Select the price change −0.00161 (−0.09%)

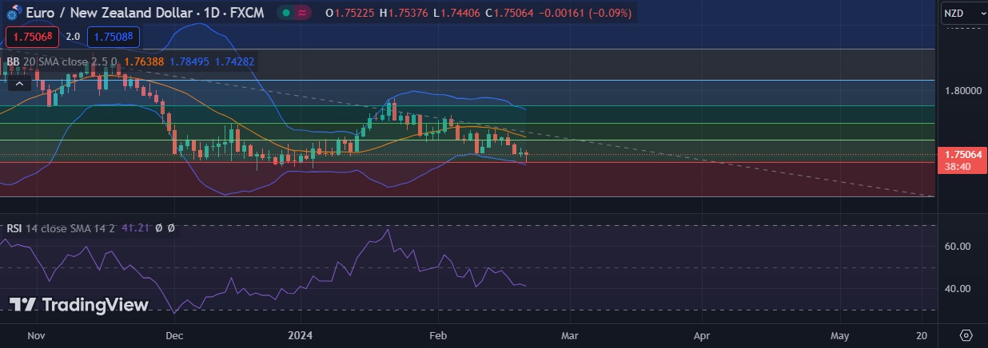[586, 13]
